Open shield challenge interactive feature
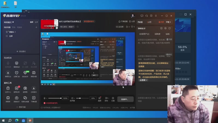This screenshot has width=218, height=123. pyautogui.click(x=17, y=65)
